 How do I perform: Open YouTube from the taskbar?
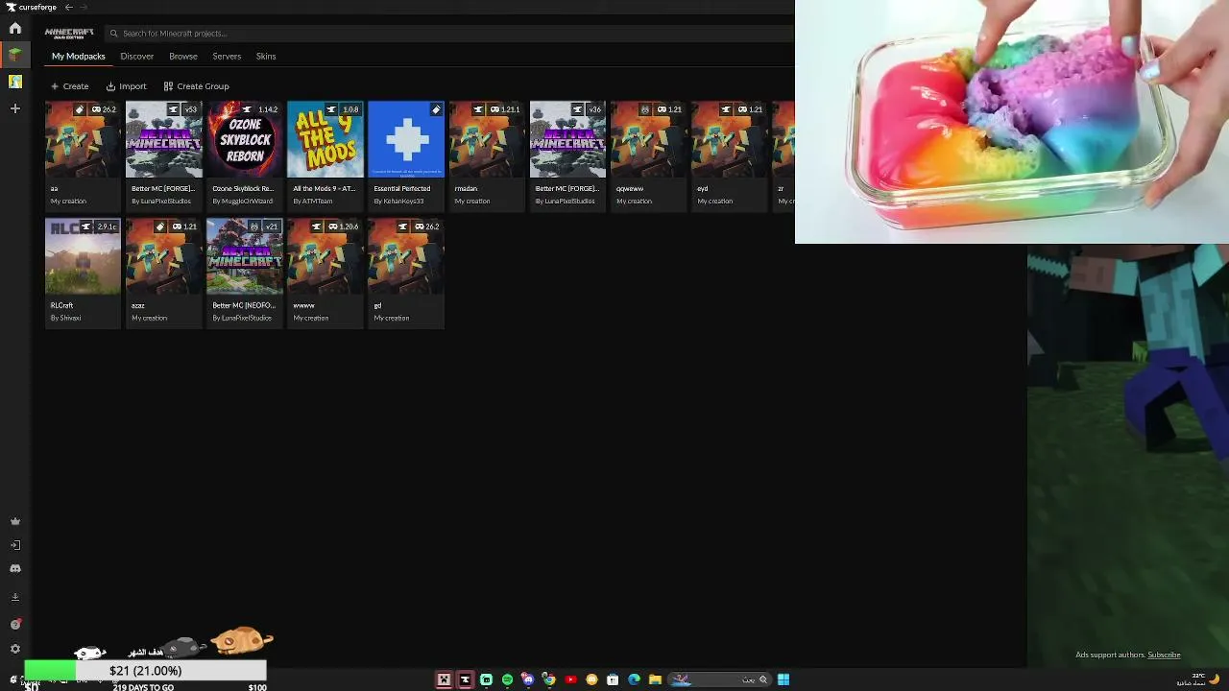point(570,679)
